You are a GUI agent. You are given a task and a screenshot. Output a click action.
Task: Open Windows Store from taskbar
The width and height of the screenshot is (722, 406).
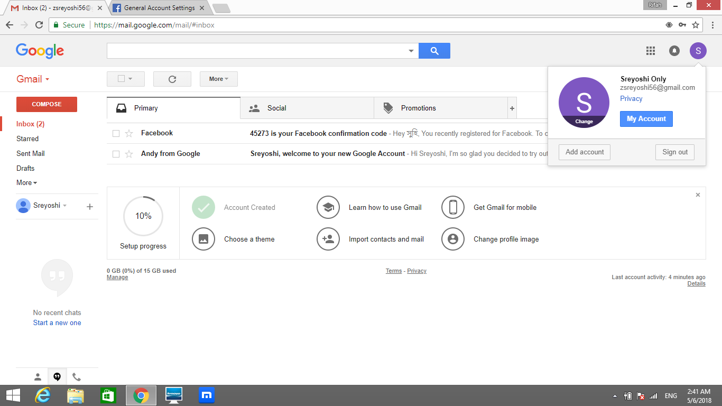108,395
